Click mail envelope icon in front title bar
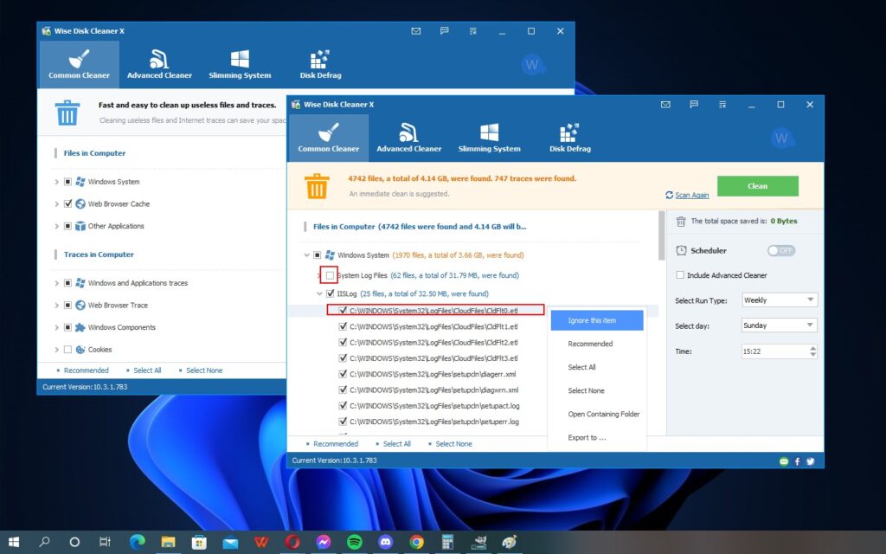Image resolution: width=886 pixels, height=554 pixels. click(x=665, y=105)
